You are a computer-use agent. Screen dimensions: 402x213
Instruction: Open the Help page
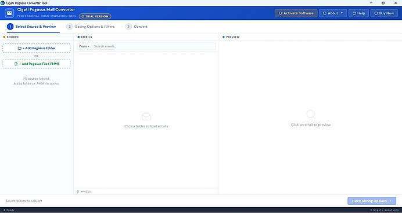click(x=358, y=13)
